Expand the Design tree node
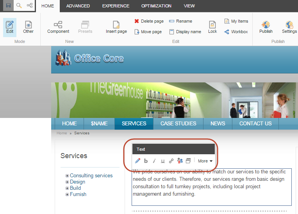The width and height of the screenshot is (298, 214). (x=67, y=182)
